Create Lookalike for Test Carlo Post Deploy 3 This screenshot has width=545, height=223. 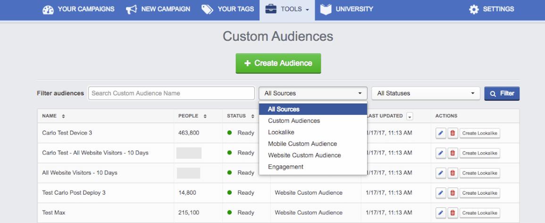[x=480, y=193]
